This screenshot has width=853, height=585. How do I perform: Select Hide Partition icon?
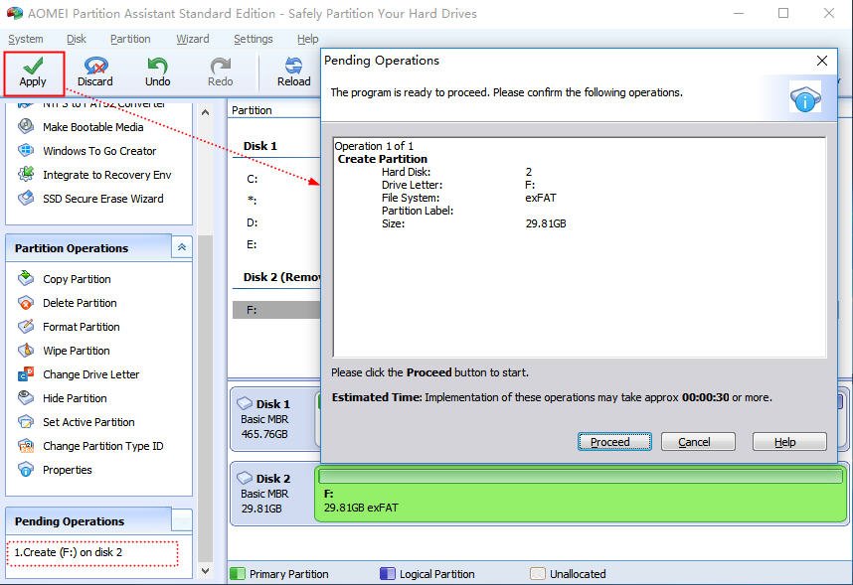coord(26,398)
